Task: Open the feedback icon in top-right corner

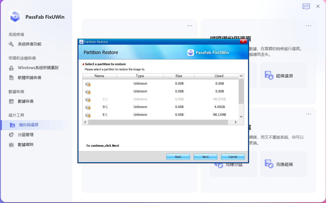Action: [x=306, y=6]
